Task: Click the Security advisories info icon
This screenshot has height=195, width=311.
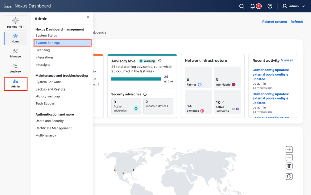Action: (145, 94)
